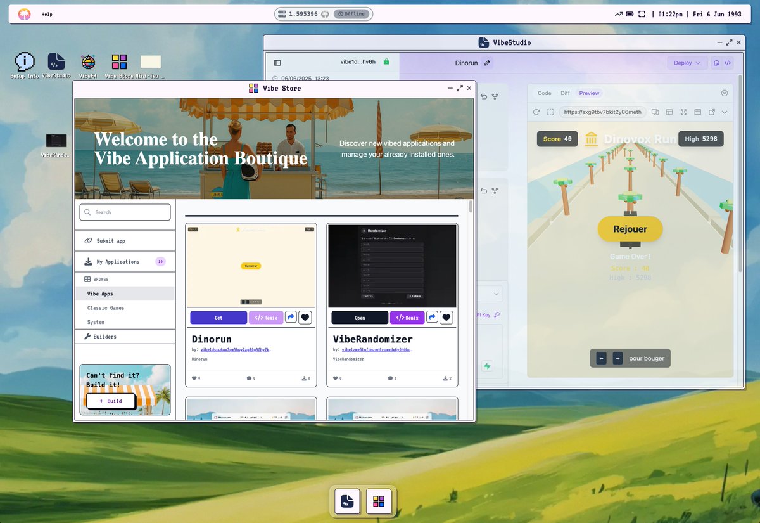Click the trending arrow icon in top bar

pos(619,14)
